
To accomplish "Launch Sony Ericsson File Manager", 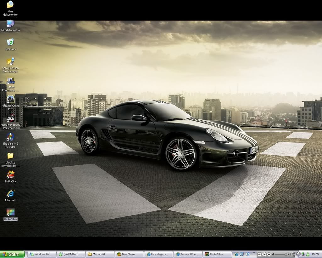I will pos(10,61).
